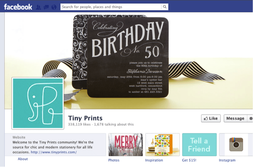This screenshot has height=167, width=253.
Task: Open the Photos tab label
Action: (114, 160)
